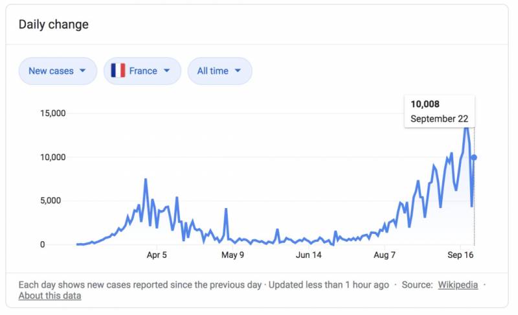Click the dropdown arrow beside France
Image resolution: width=518 pixels, height=315 pixels.
pos(167,71)
